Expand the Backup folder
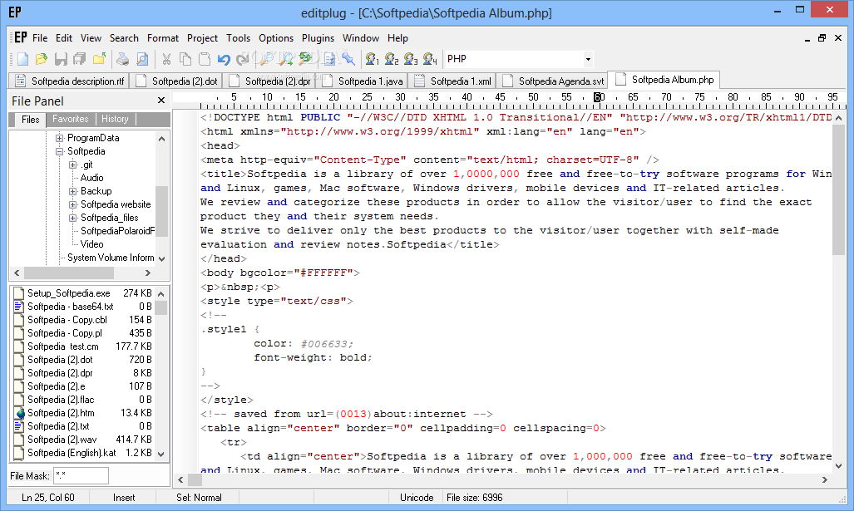The image size is (854, 511). coord(73,192)
